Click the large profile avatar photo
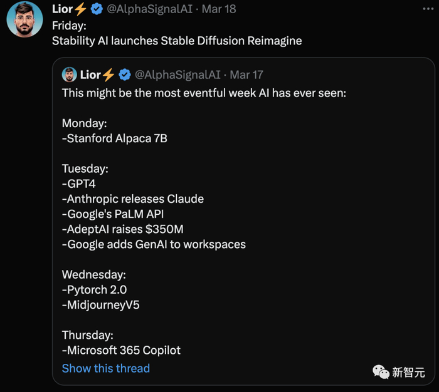Image resolution: width=439 pixels, height=392 pixels. [24, 19]
